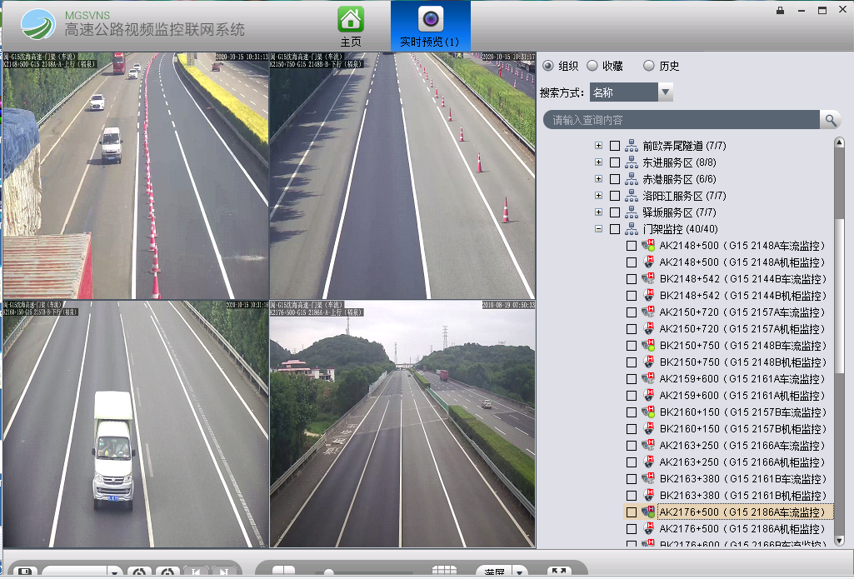
Task: Click camera icon of AK2148+500 车流监控
Action: (648, 246)
